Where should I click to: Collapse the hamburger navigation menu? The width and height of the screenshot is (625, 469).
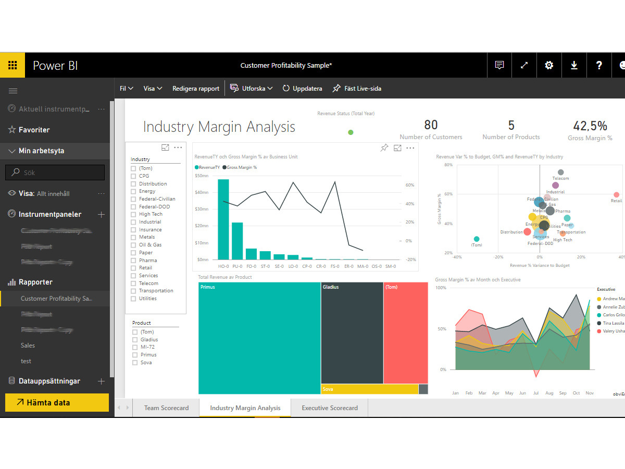[13, 91]
